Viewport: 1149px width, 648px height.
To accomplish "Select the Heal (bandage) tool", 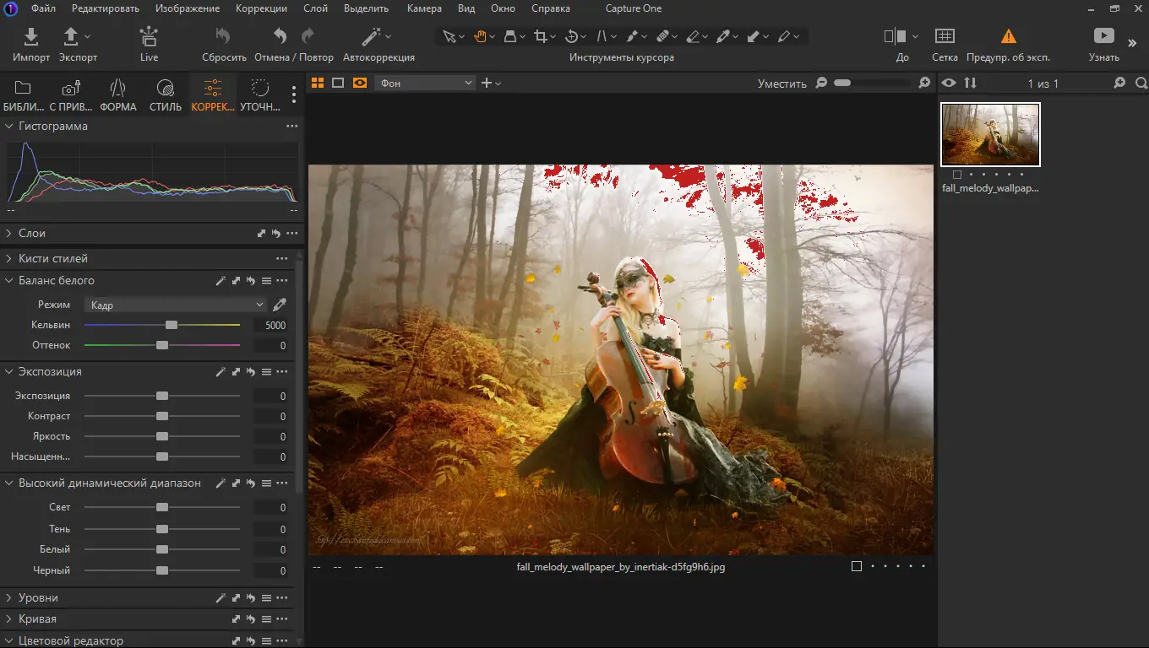I will point(665,36).
